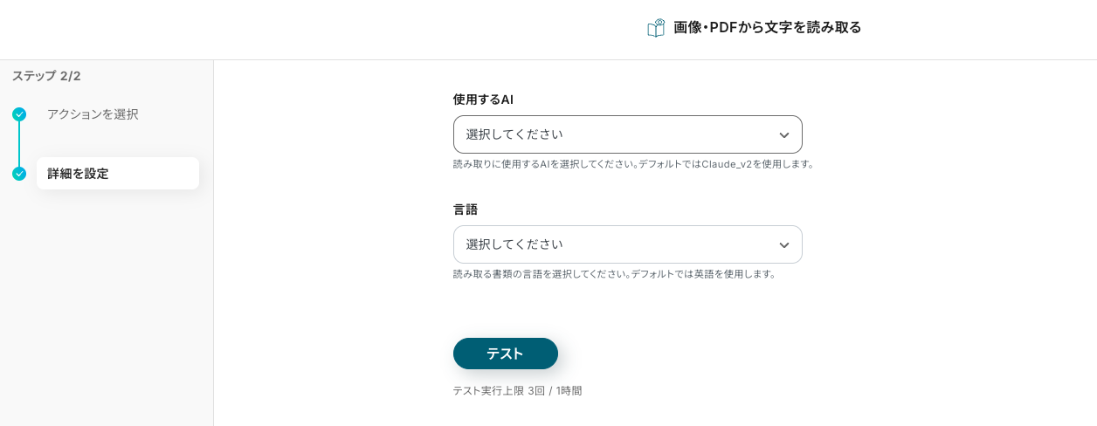Click the chevron arrow in 使用するAI field
The image size is (1097, 426).
783,135
